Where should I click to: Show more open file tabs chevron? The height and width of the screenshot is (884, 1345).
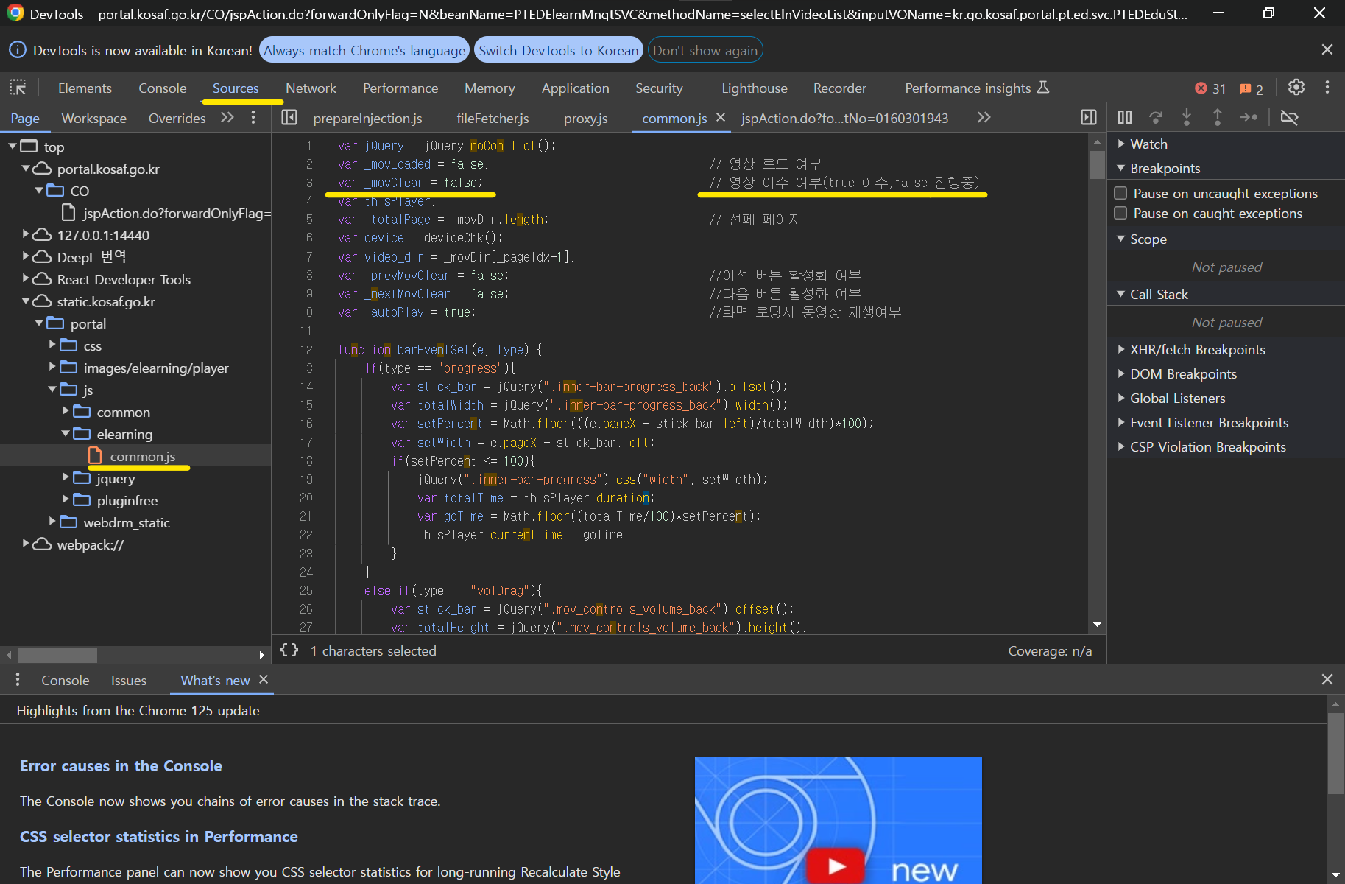tap(984, 118)
